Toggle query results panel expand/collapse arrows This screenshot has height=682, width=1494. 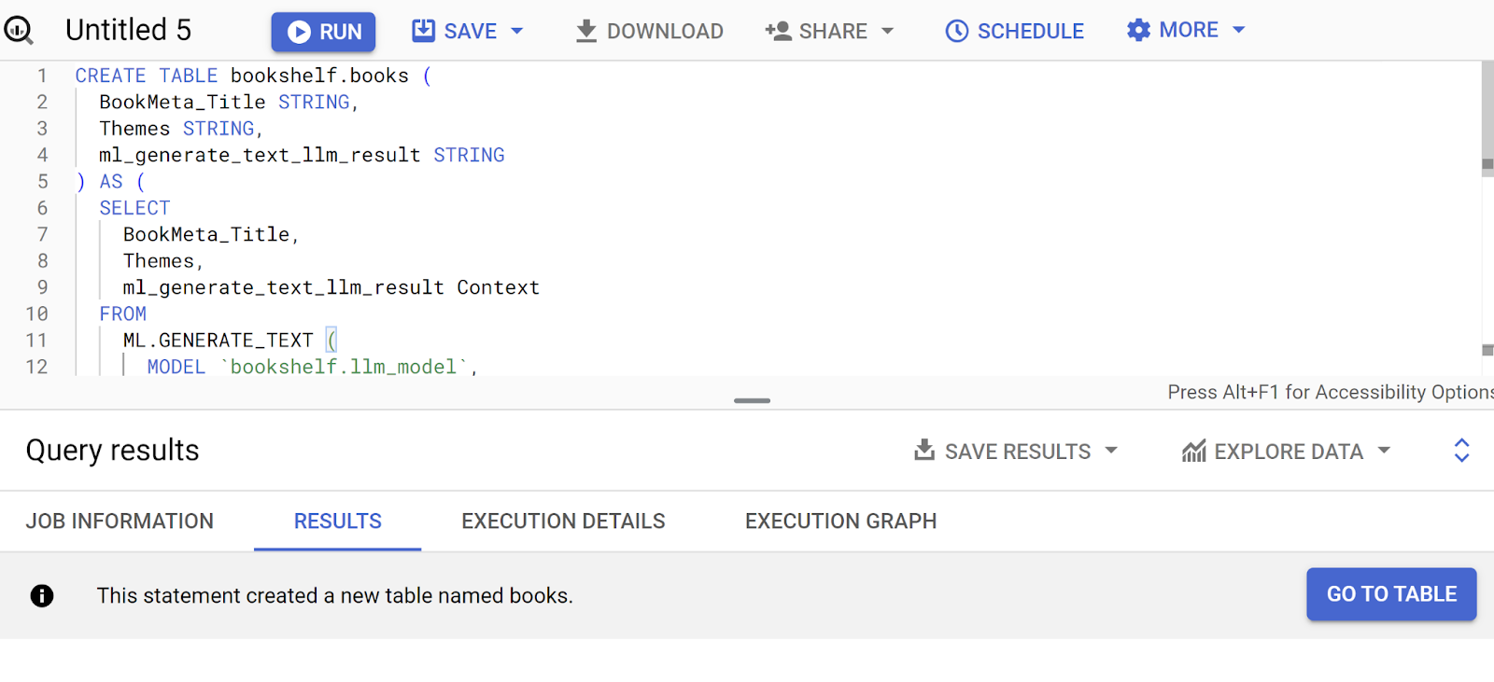coord(1461,451)
